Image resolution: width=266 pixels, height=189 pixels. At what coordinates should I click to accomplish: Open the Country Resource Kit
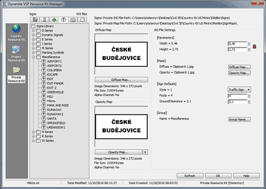(x=16, y=33)
